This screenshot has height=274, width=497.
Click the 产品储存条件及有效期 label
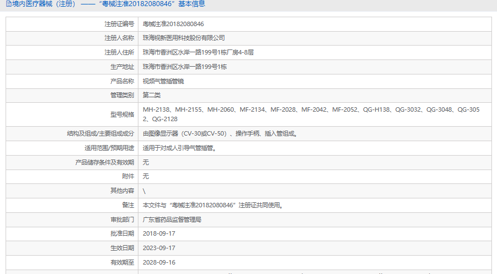coord(105,162)
